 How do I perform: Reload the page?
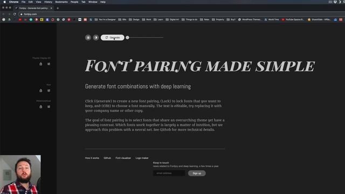pyautogui.click(x=15, y=14)
